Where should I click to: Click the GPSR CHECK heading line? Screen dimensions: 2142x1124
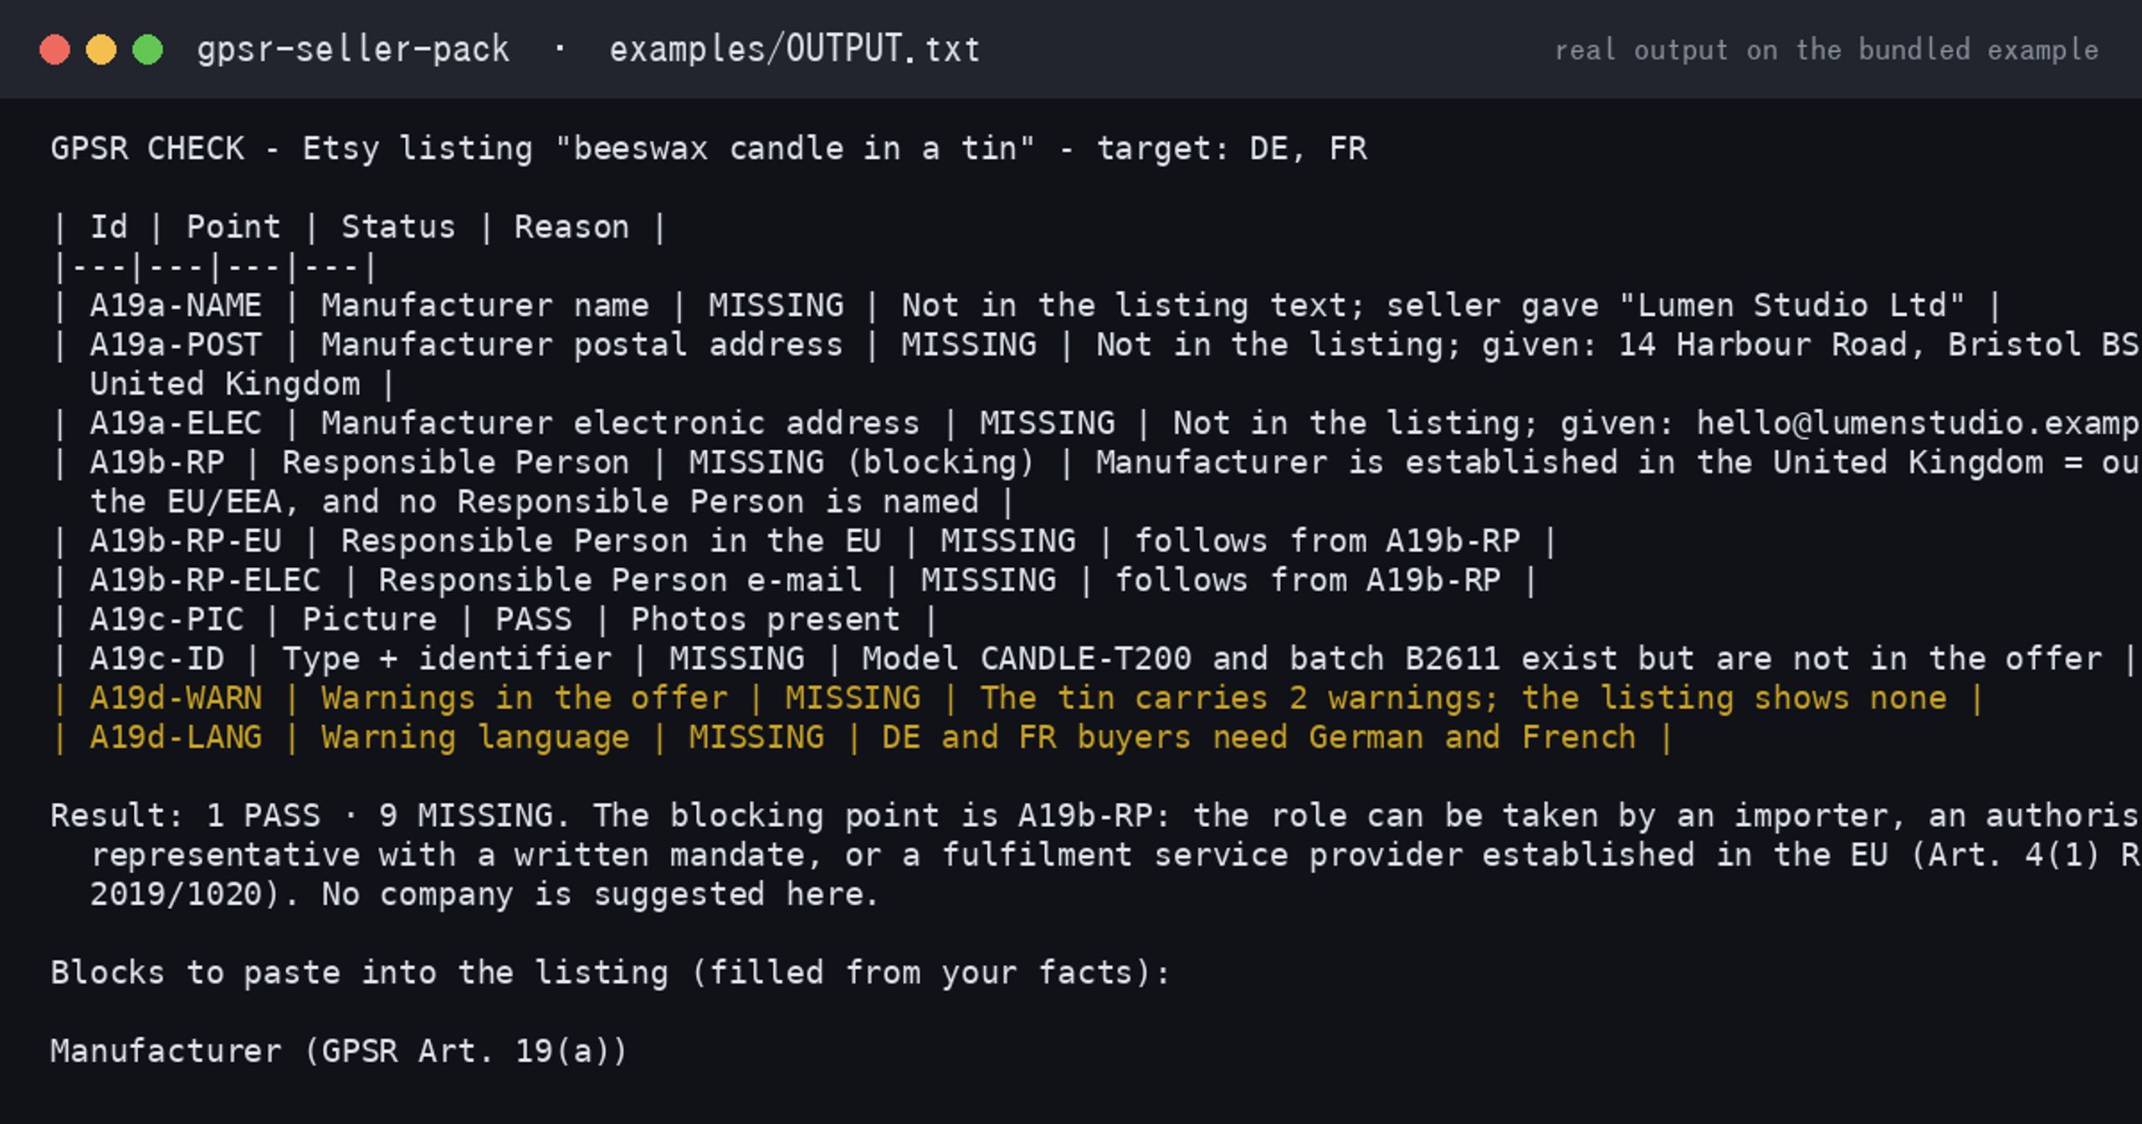point(709,149)
